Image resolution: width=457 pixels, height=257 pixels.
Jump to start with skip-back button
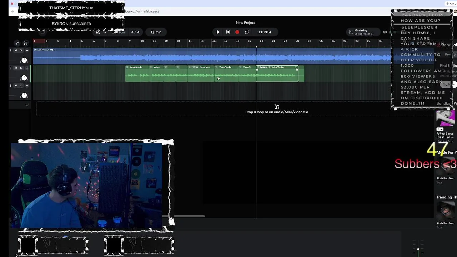[x=227, y=32]
